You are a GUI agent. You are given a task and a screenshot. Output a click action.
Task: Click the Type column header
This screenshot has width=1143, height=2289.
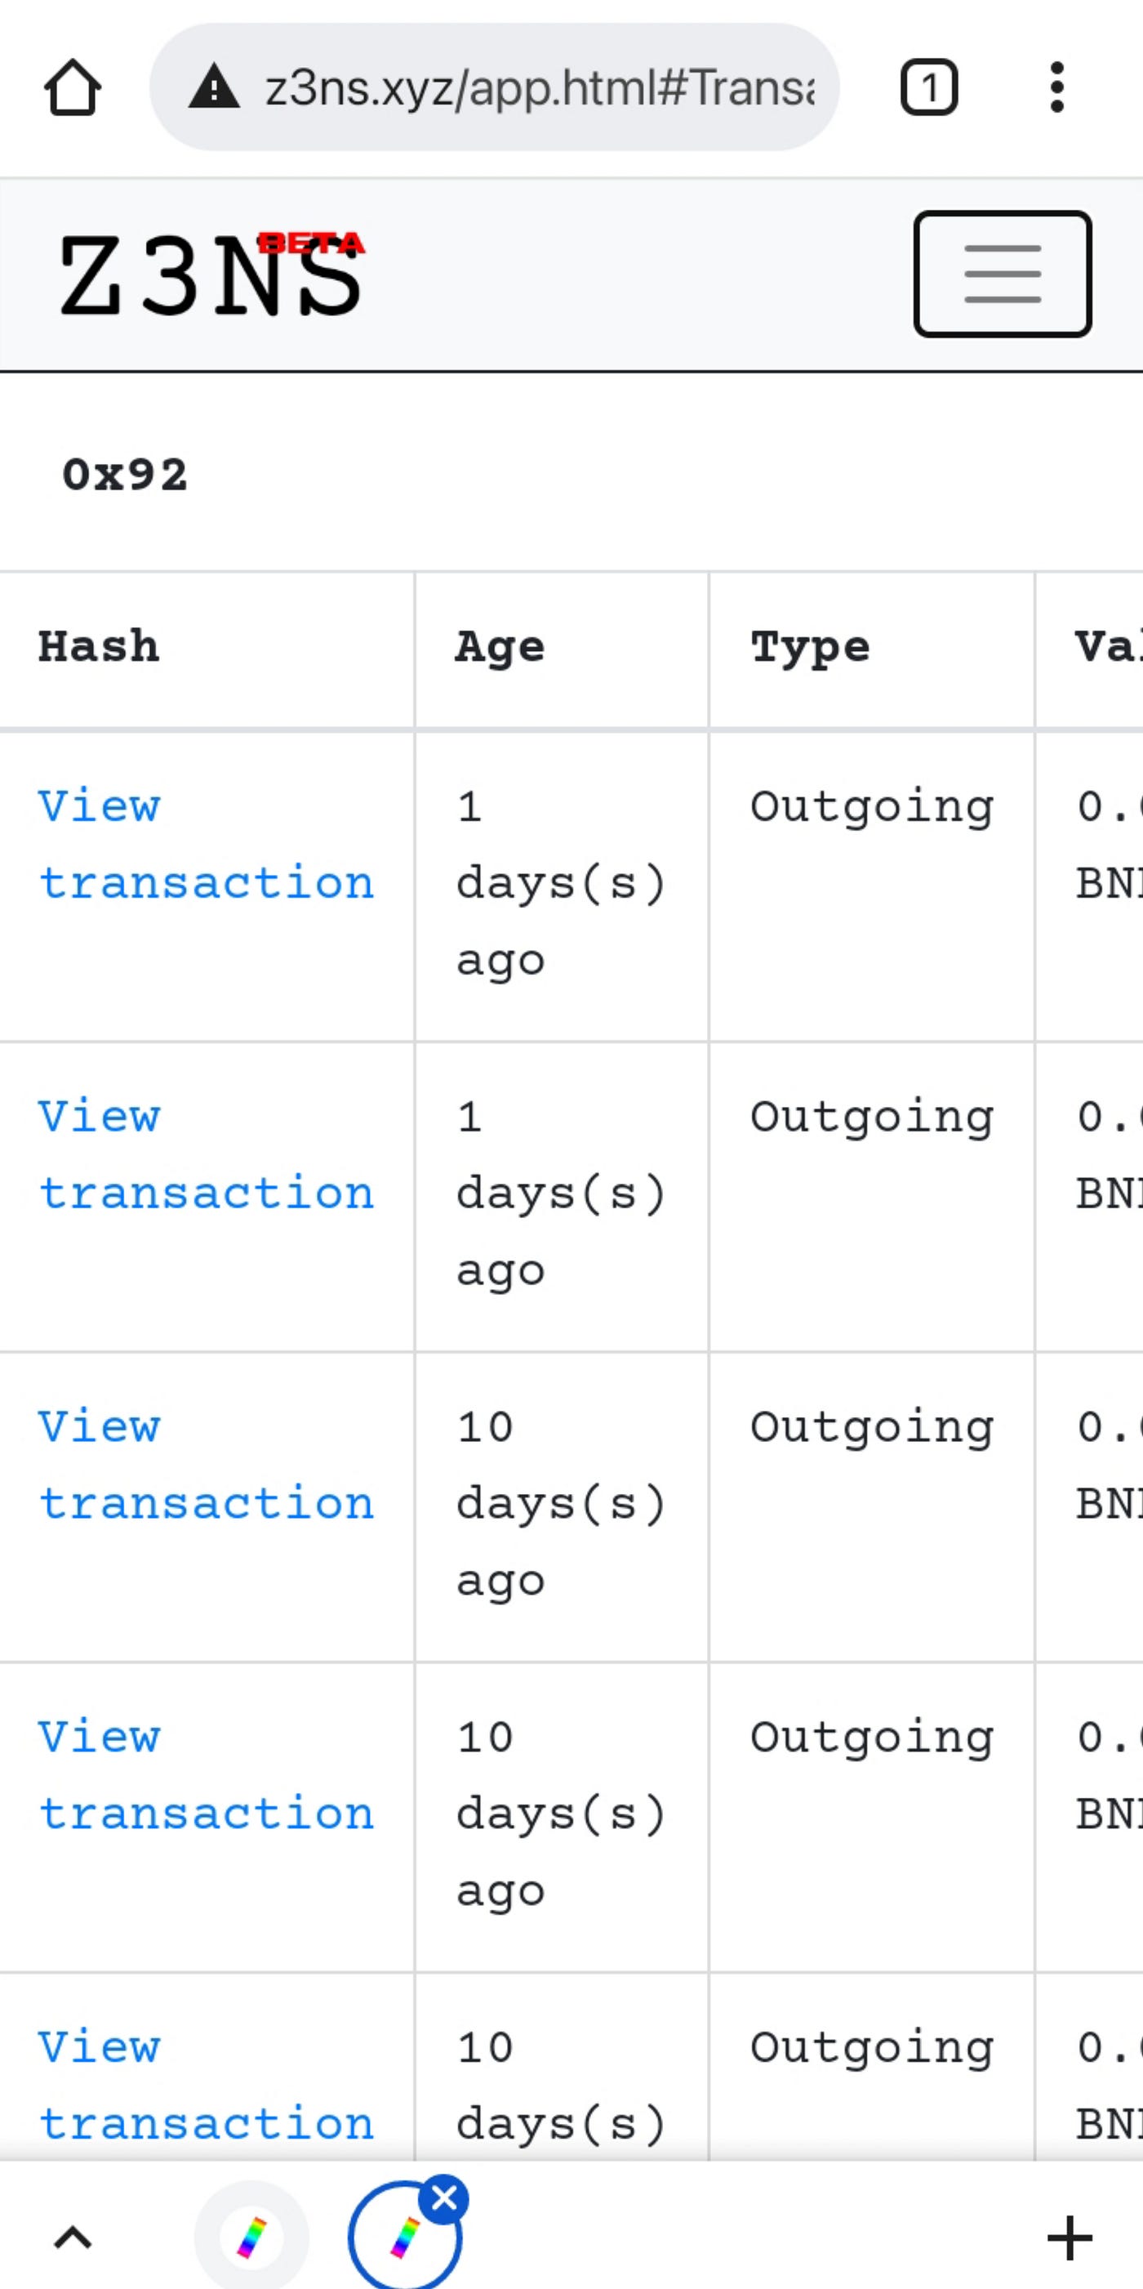point(810,647)
